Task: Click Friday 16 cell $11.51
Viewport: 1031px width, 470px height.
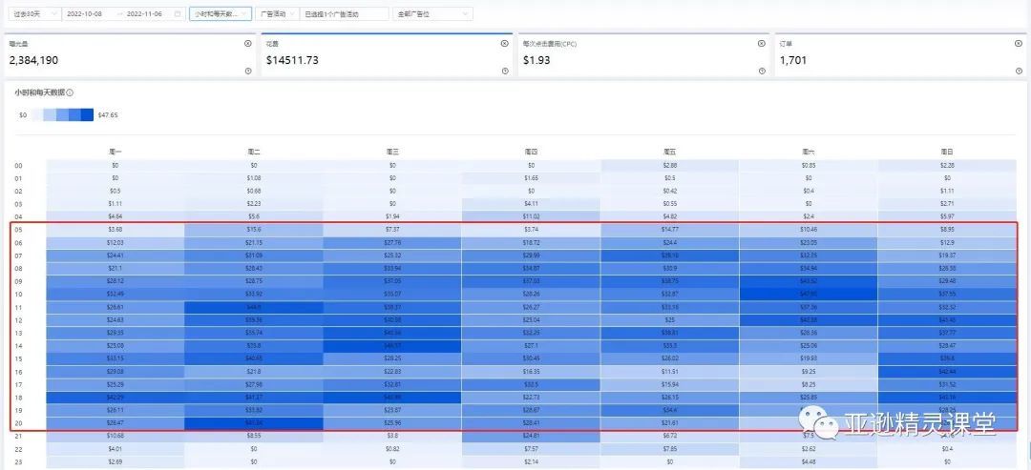Action: click(669, 371)
